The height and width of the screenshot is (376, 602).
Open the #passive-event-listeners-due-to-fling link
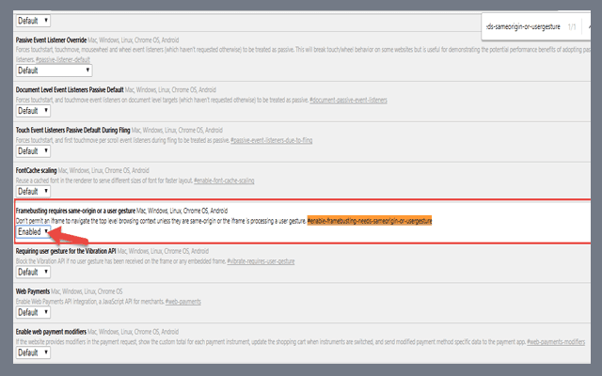click(272, 140)
